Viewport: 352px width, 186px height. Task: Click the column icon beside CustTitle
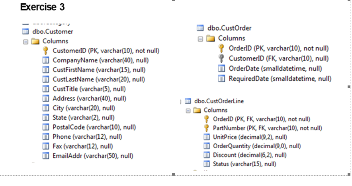pyautogui.click(x=46, y=89)
